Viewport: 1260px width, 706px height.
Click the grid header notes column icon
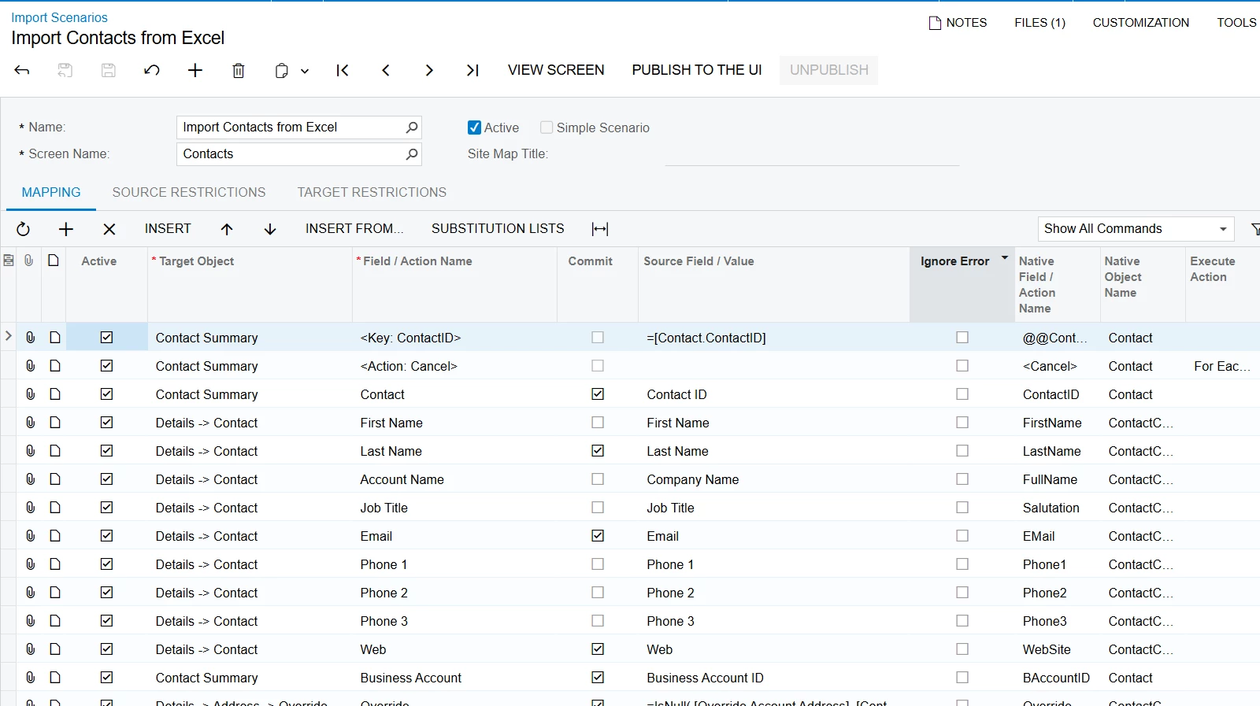(53, 261)
